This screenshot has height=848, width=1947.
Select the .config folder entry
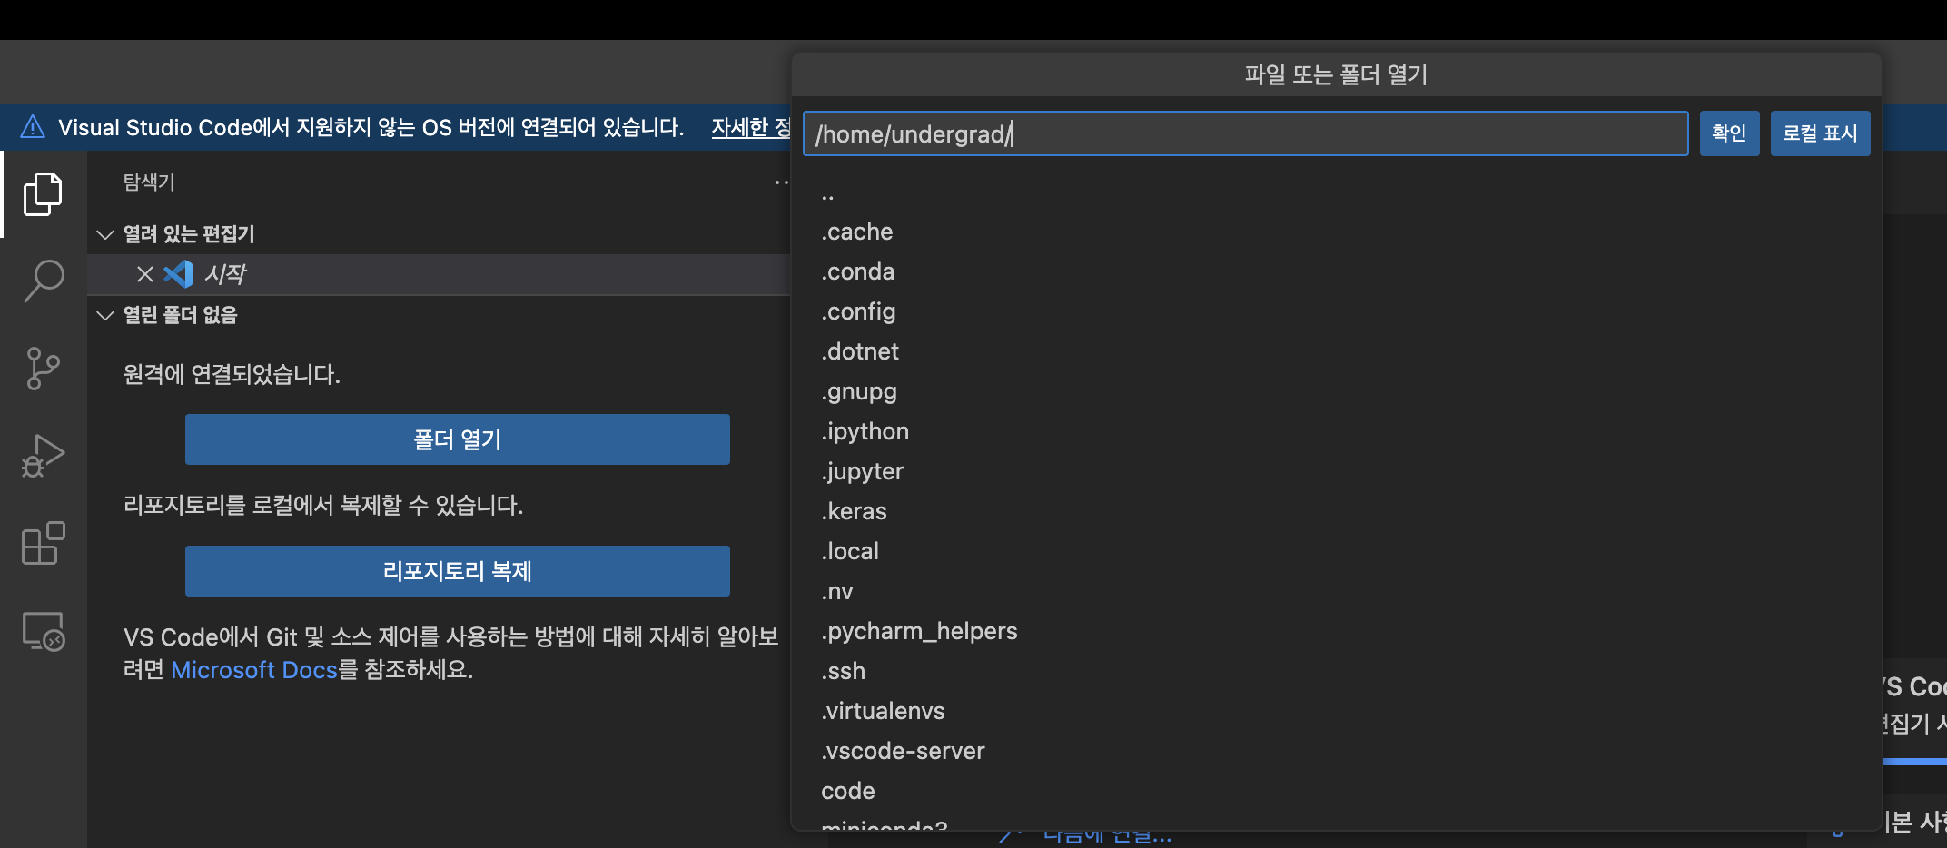(x=1336, y=312)
